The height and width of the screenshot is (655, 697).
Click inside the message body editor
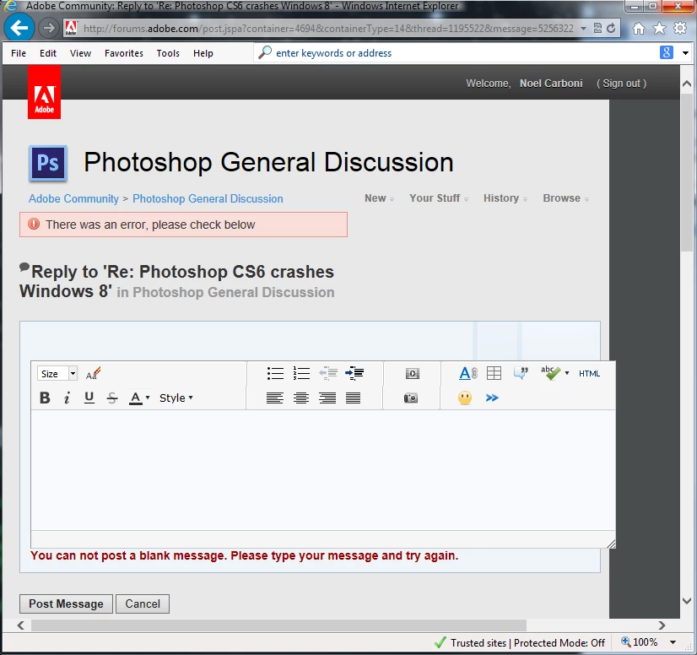[322, 470]
